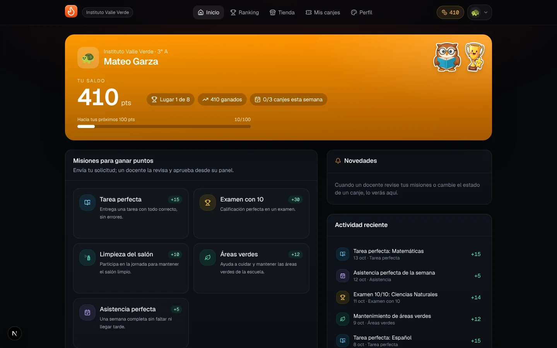Screen dimensions: 557x348
Task: Click the book icon on Tarea perfecta card
Action: pos(87,203)
